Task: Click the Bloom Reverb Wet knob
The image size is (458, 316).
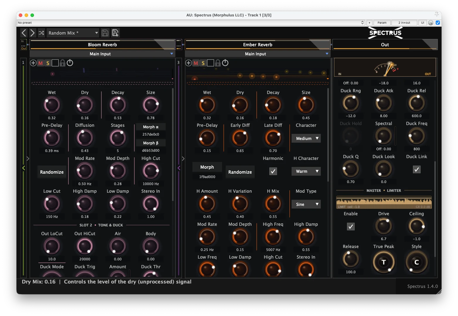Action: [52, 105]
